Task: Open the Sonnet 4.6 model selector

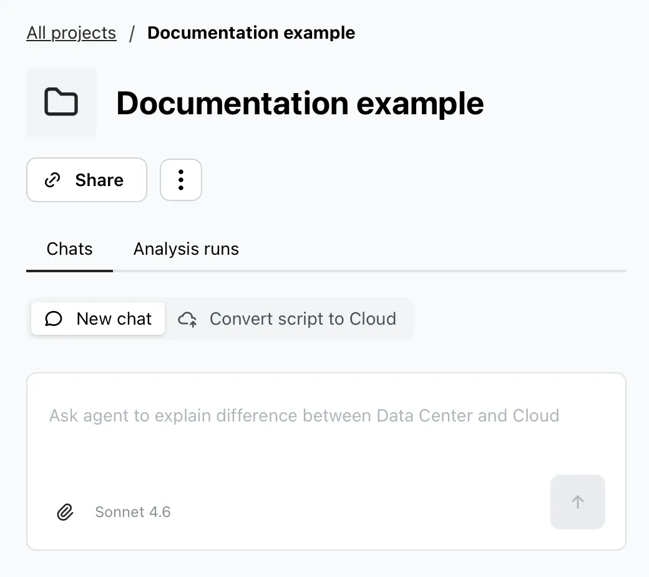Action: click(x=133, y=512)
